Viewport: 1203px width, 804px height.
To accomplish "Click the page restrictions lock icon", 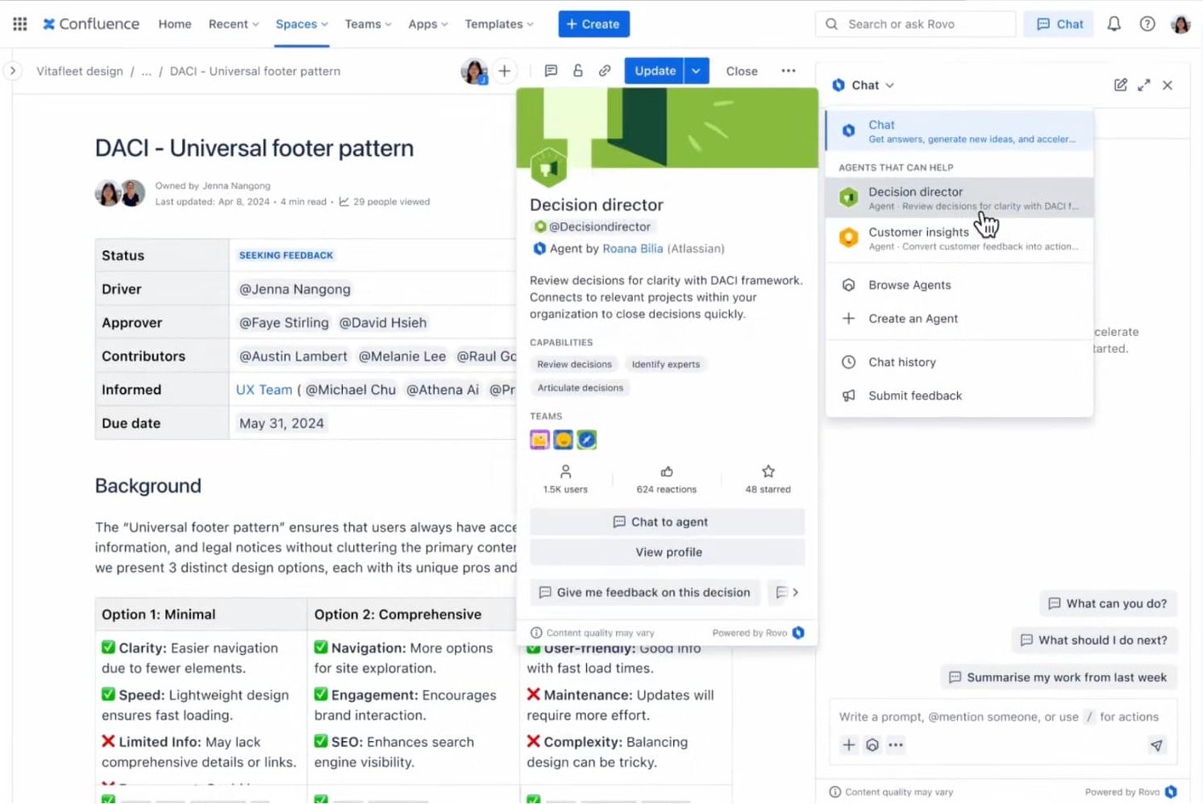I will click(578, 71).
